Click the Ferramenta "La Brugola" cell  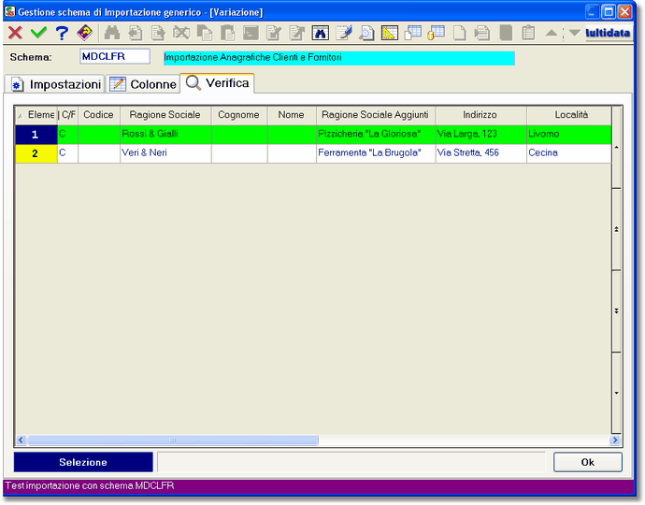pos(376,153)
